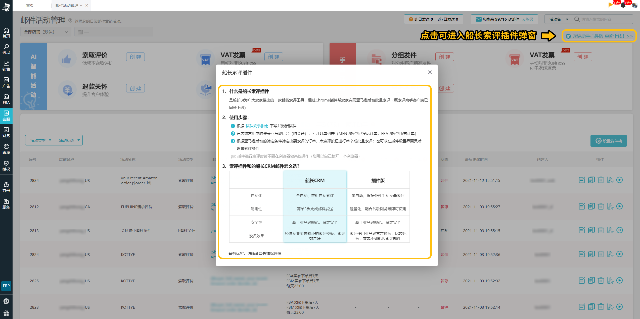Open the 广告 advertising sidebar icon
This screenshot has height=319, width=640.
6,83
